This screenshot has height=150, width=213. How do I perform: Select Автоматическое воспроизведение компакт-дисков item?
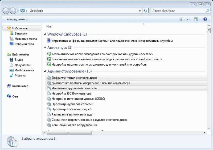point(100,54)
